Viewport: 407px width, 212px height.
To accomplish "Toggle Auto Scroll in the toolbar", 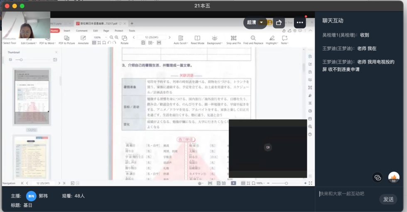I will (180, 38).
